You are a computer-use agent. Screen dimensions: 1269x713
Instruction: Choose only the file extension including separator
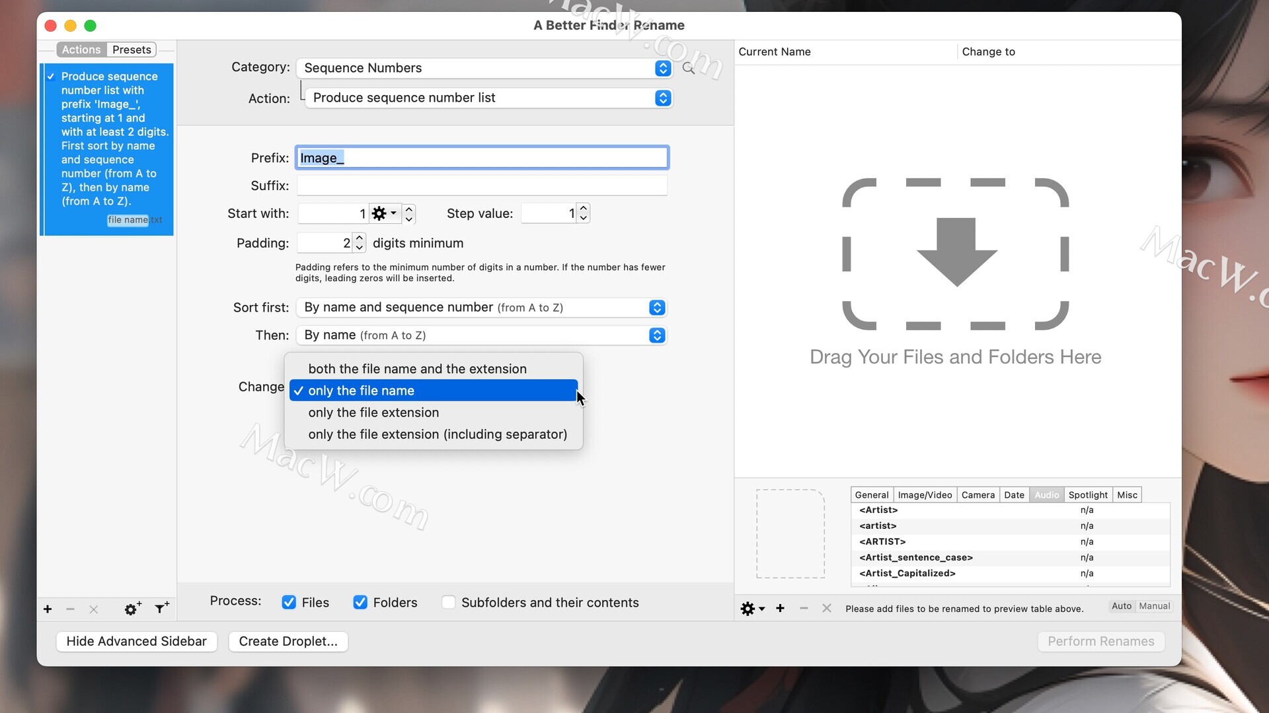click(x=434, y=434)
